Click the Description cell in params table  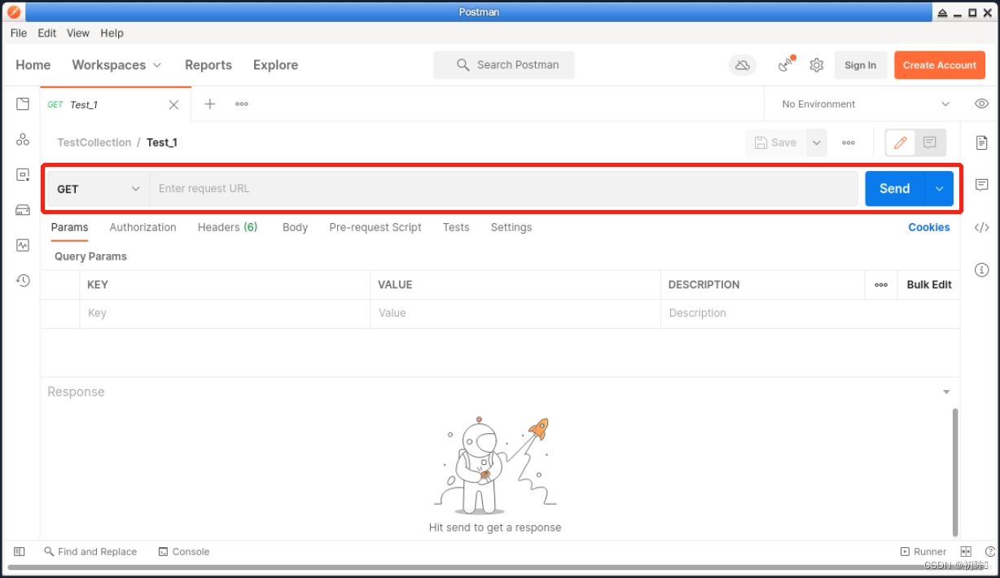[x=810, y=313]
